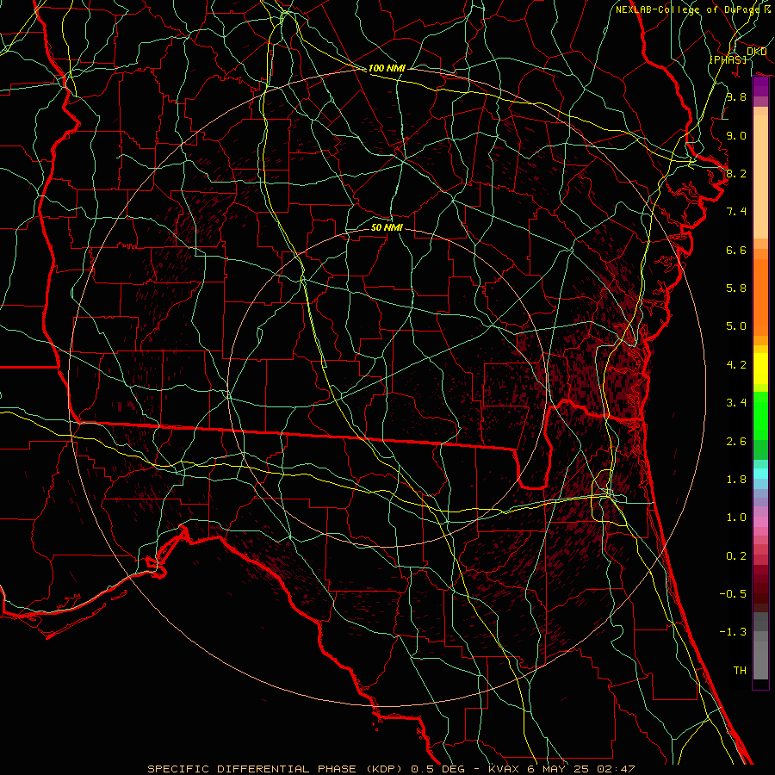The height and width of the screenshot is (775, 775).
Task: Click the DKD label above the color scale
Action: pos(756,52)
